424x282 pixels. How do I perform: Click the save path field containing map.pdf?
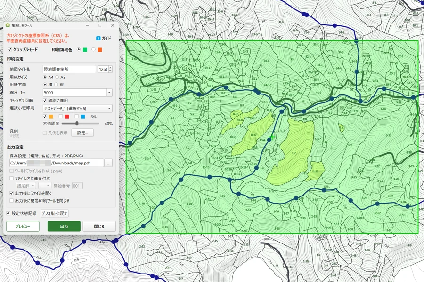[x=57, y=163]
